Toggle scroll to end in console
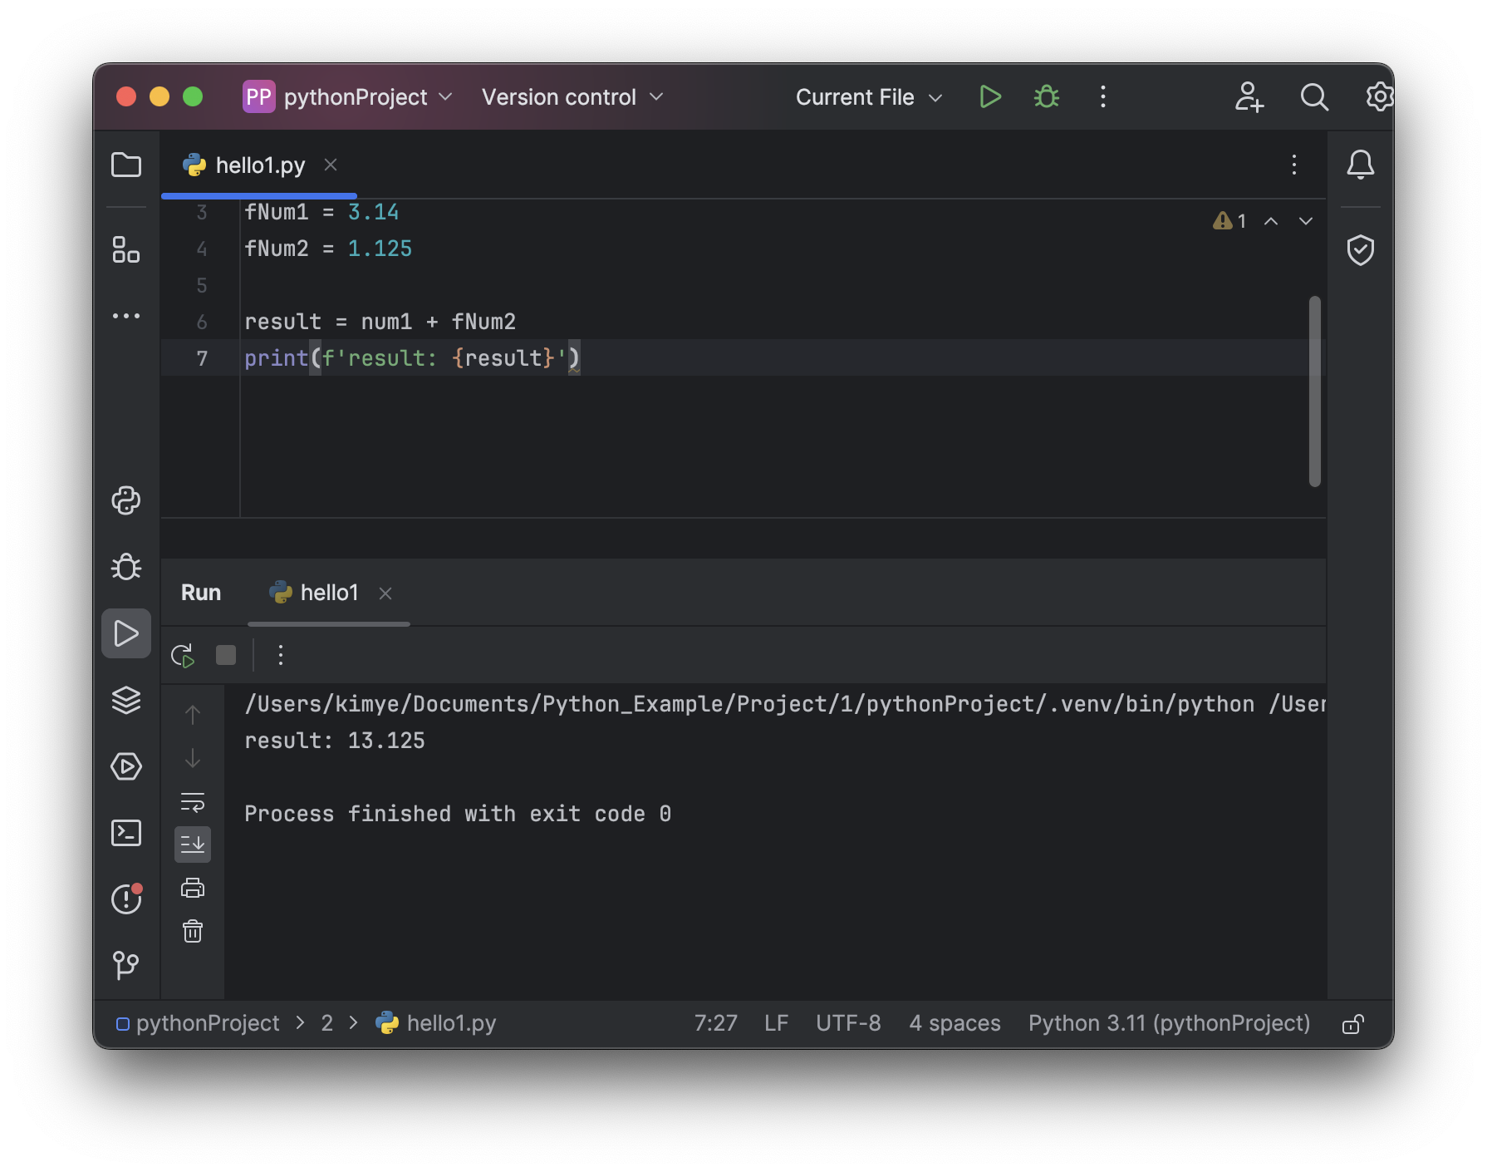Viewport: 1487px width, 1172px height. coord(193,845)
